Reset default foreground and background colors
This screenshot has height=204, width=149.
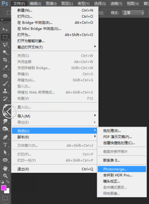point(2,182)
